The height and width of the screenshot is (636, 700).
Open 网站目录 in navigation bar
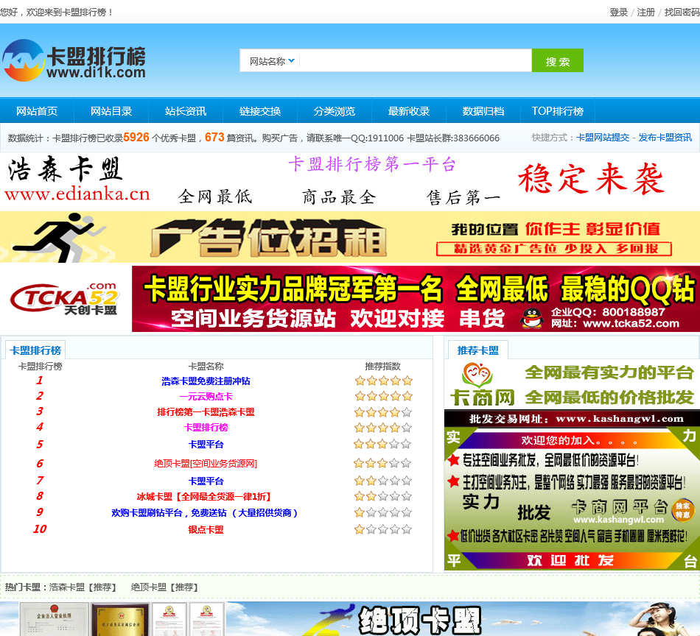(111, 111)
